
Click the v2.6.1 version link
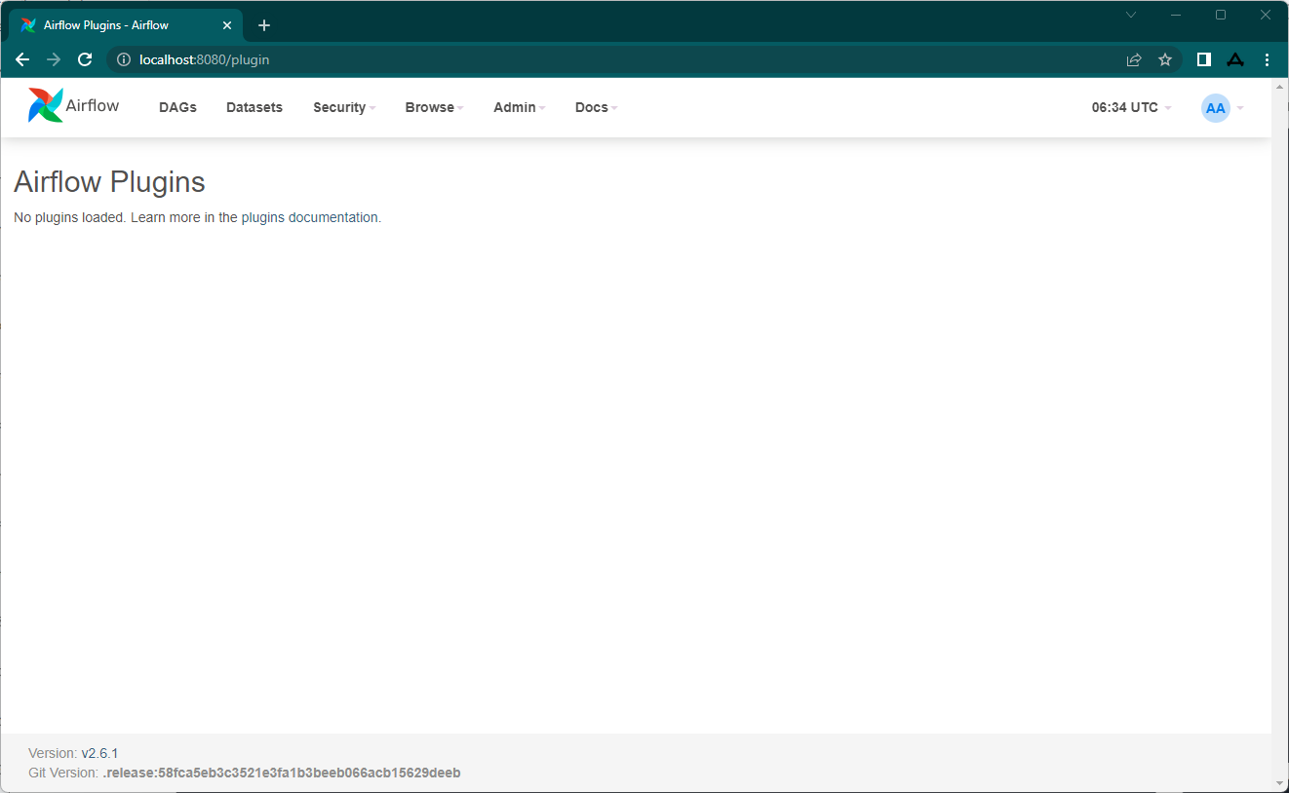tap(99, 753)
